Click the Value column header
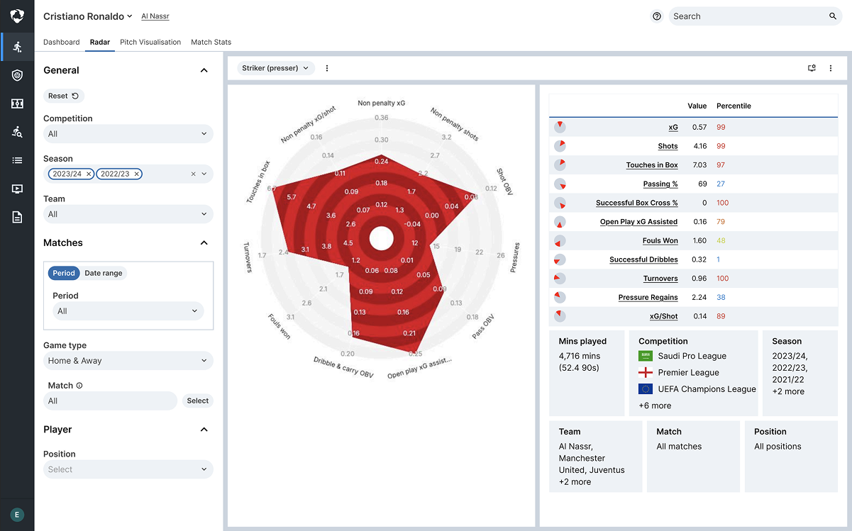Screen dimensions: 852x531 click(x=697, y=106)
